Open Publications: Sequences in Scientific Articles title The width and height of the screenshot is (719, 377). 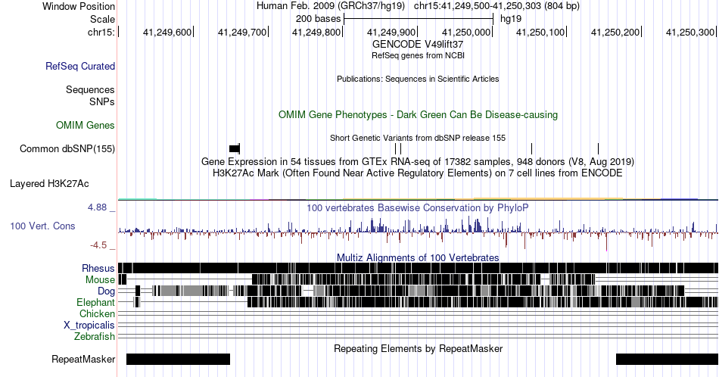(x=418, y=79)
